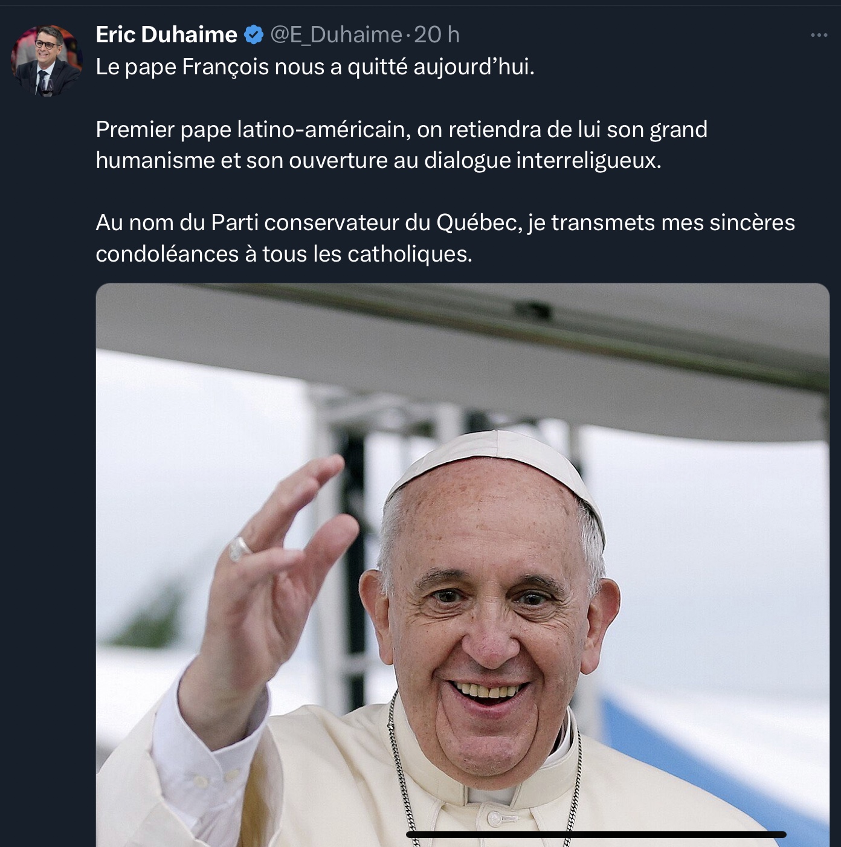Click the "20 h" tweet timestamp
841x847 pixels.
coord(436,35)
